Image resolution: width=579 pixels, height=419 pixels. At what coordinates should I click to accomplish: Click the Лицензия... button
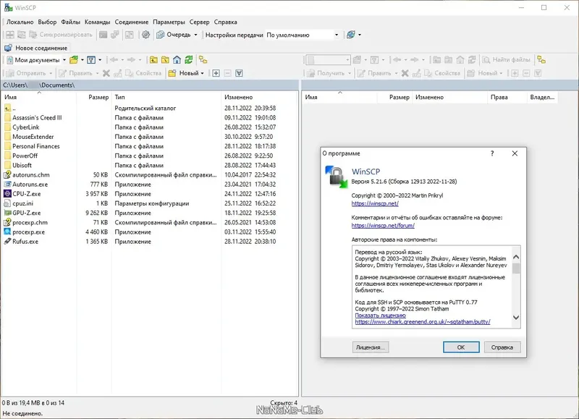pyautogui.click(x=371, y=347)
